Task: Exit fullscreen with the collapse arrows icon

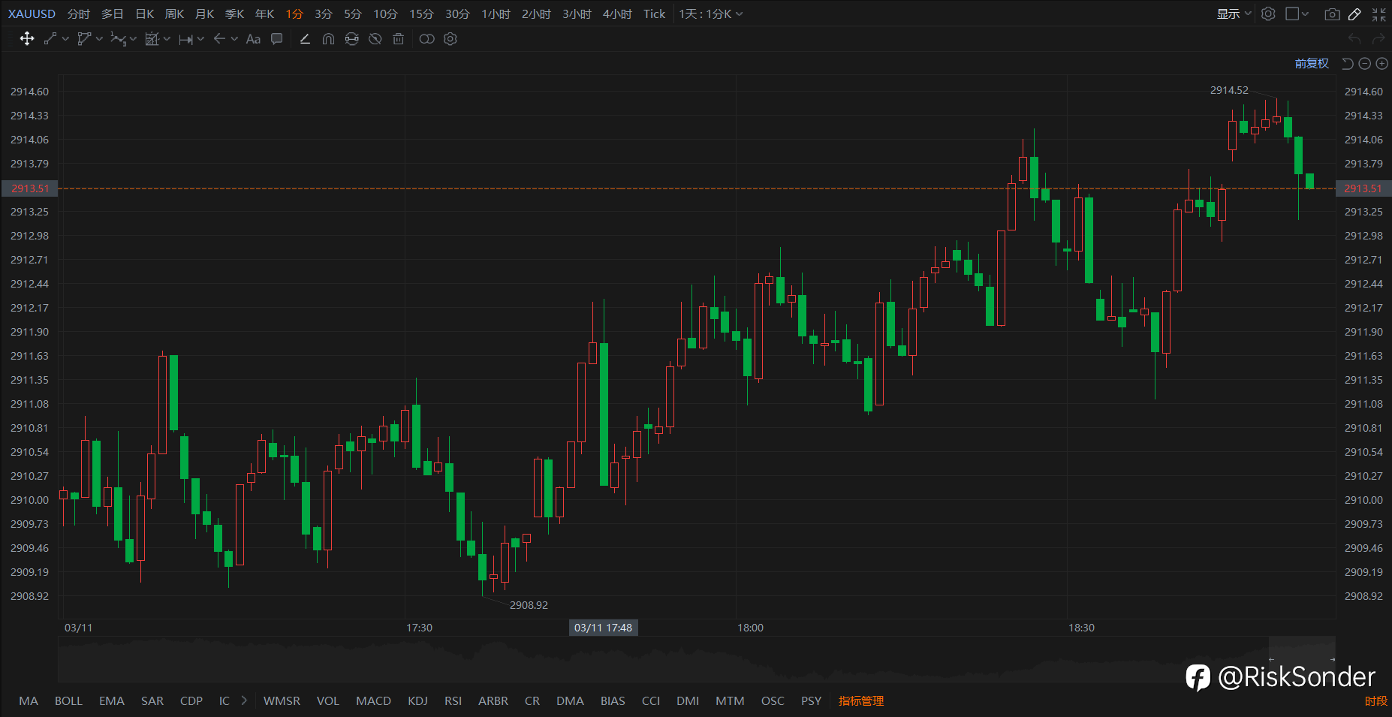Action: [x=1378, y=14]
